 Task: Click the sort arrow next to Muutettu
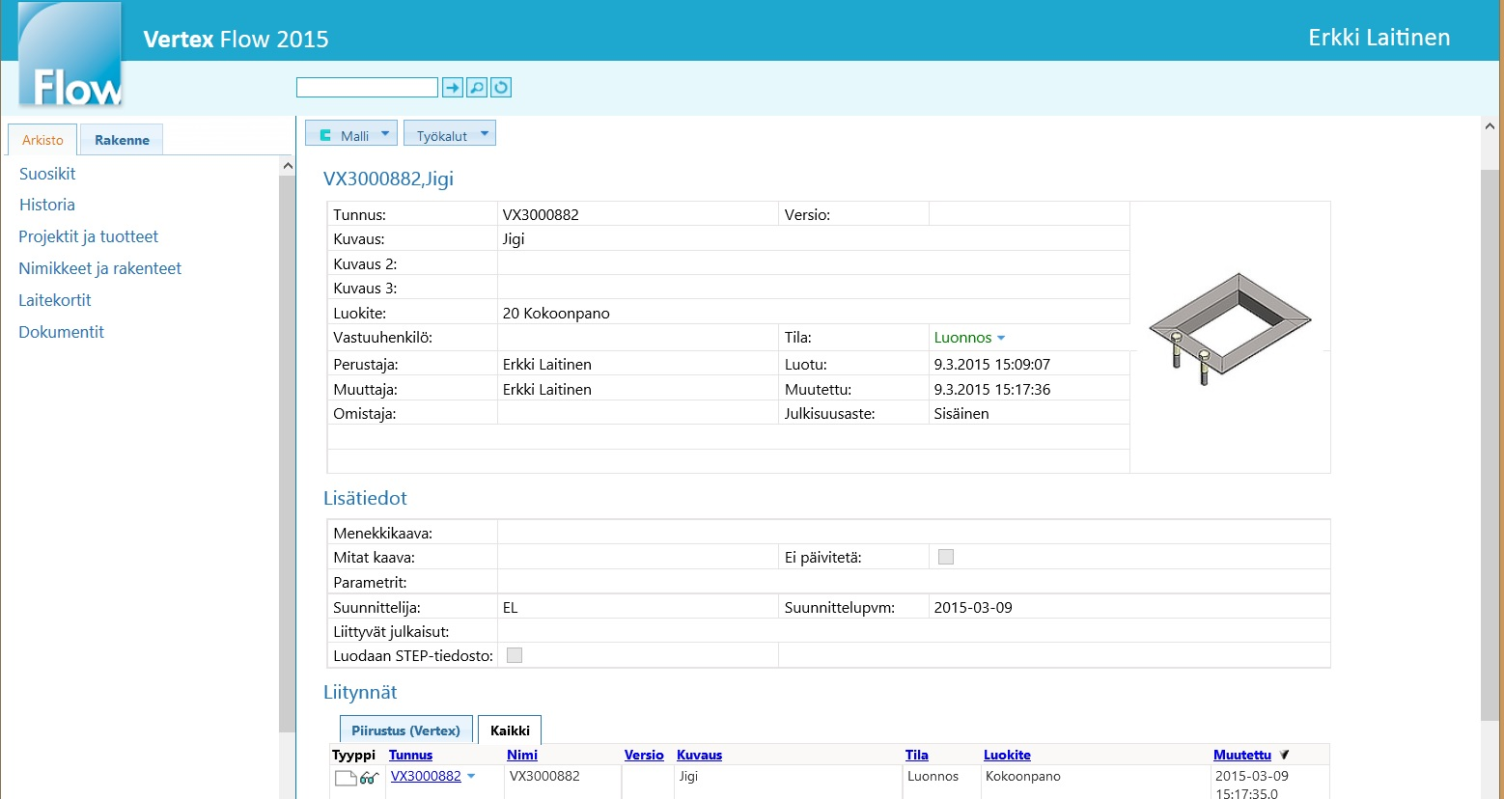pos(1284,755)
